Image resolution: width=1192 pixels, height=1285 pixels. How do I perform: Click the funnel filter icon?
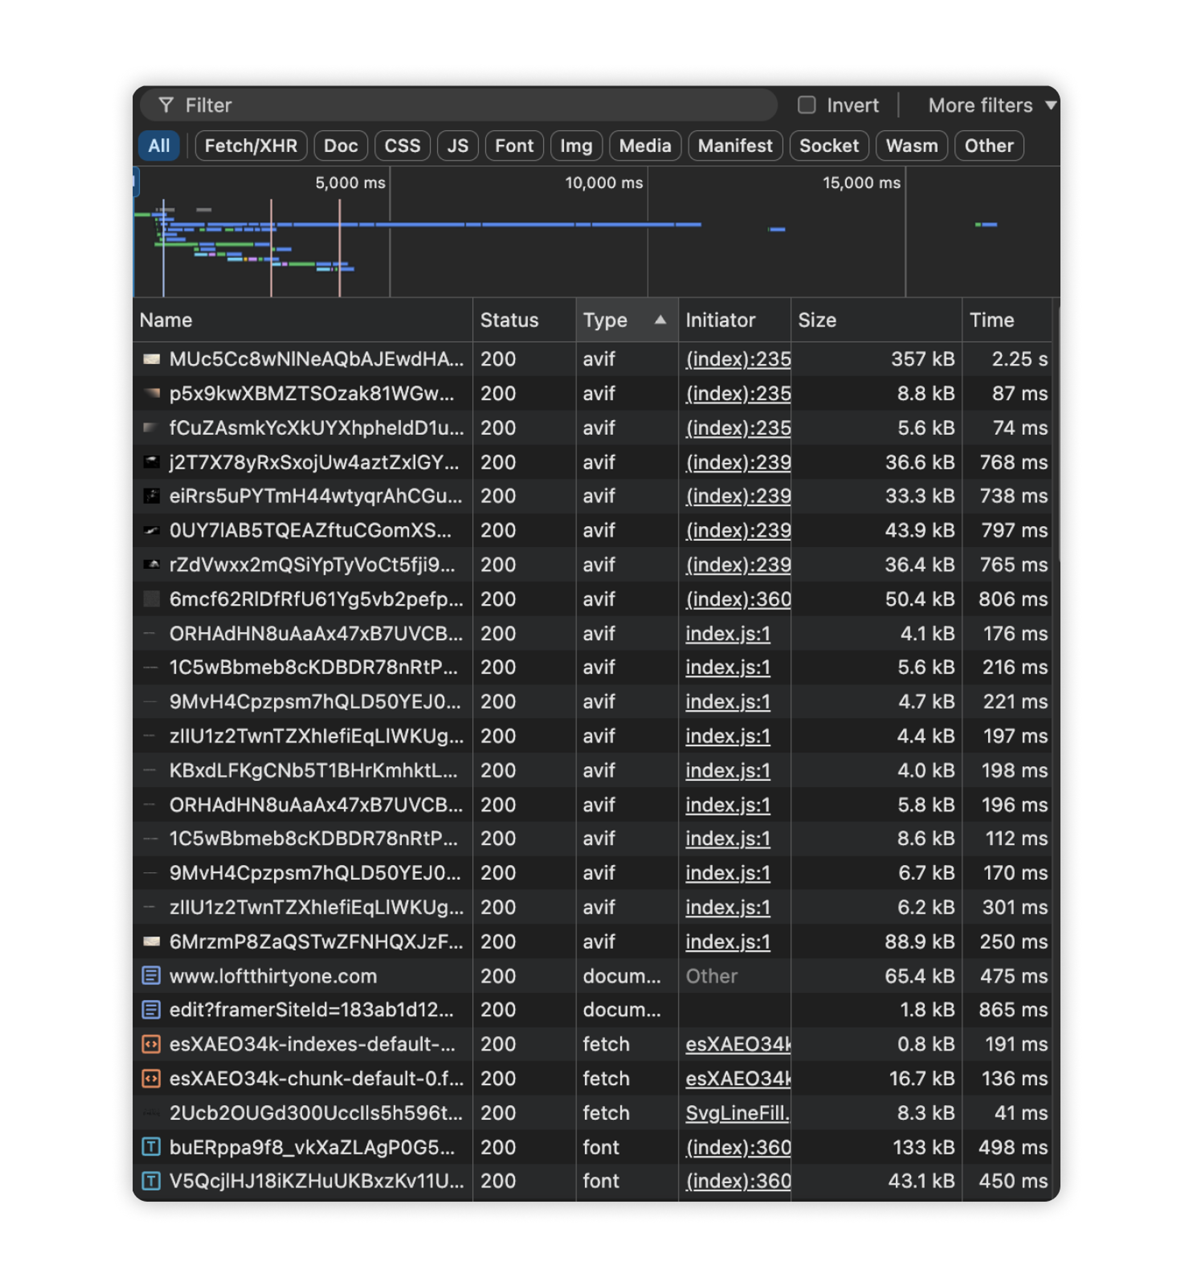pos(166,105)
